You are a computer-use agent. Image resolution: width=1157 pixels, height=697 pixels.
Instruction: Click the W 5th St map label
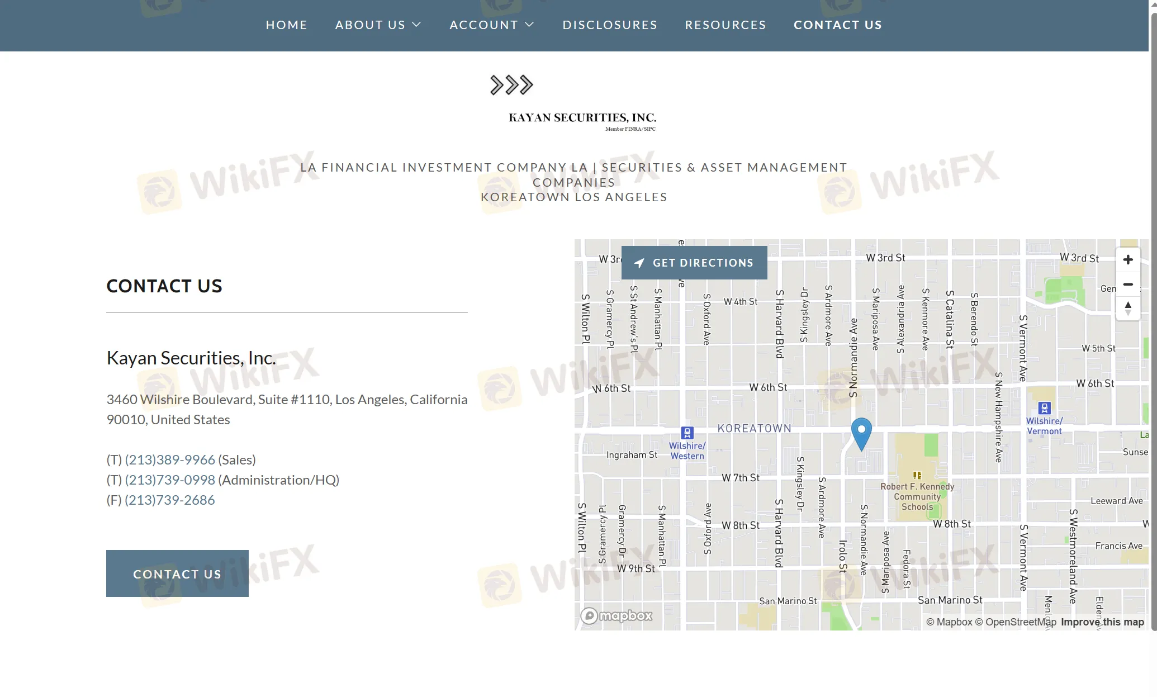(x=1098, y=348)
